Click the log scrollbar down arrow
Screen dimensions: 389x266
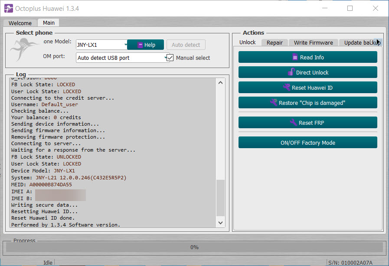[221, 223]
